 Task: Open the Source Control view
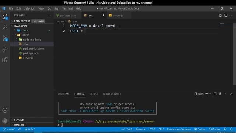coord(5,38)
